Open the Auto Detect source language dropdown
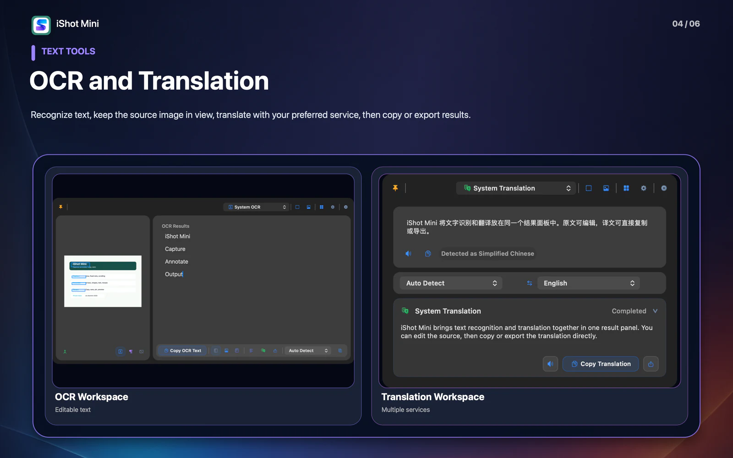 pos(451,283)
